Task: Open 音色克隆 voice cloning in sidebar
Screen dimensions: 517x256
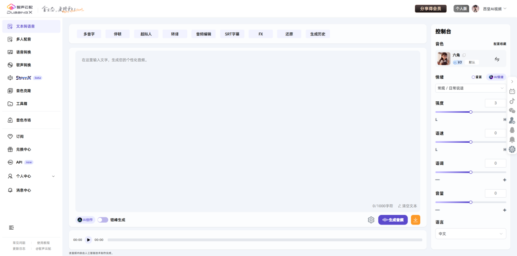Action: point(23,91)
